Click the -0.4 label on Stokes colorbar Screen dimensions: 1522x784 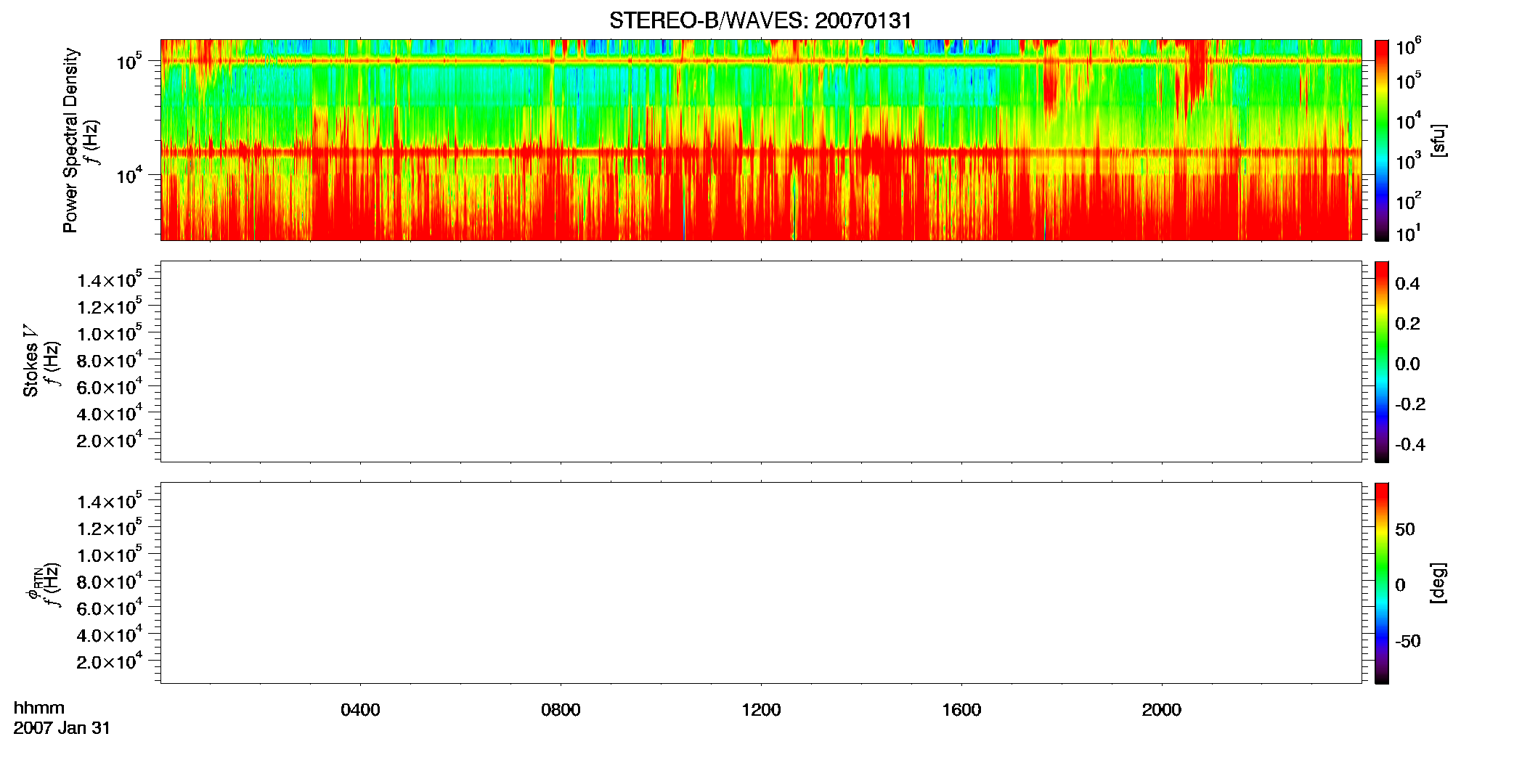pyautogui.click(x=1410, y=444)
